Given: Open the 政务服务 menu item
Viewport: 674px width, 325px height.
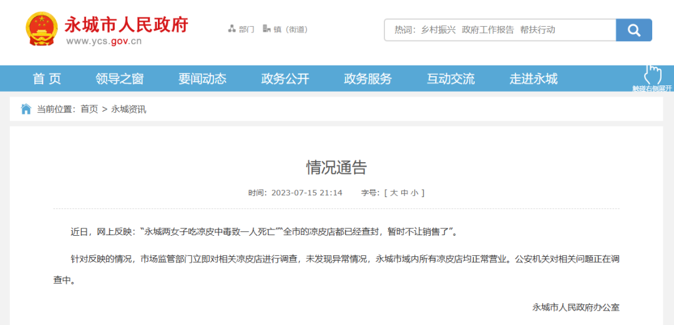Looking at the screenshot, I should point(368,79).
